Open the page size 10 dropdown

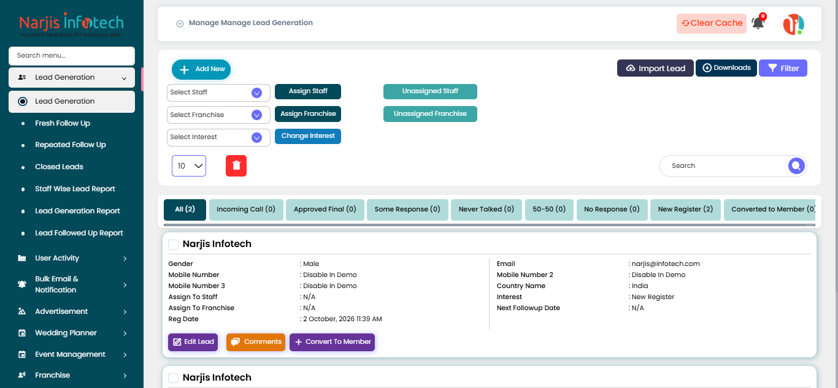[x=189, y=166]
